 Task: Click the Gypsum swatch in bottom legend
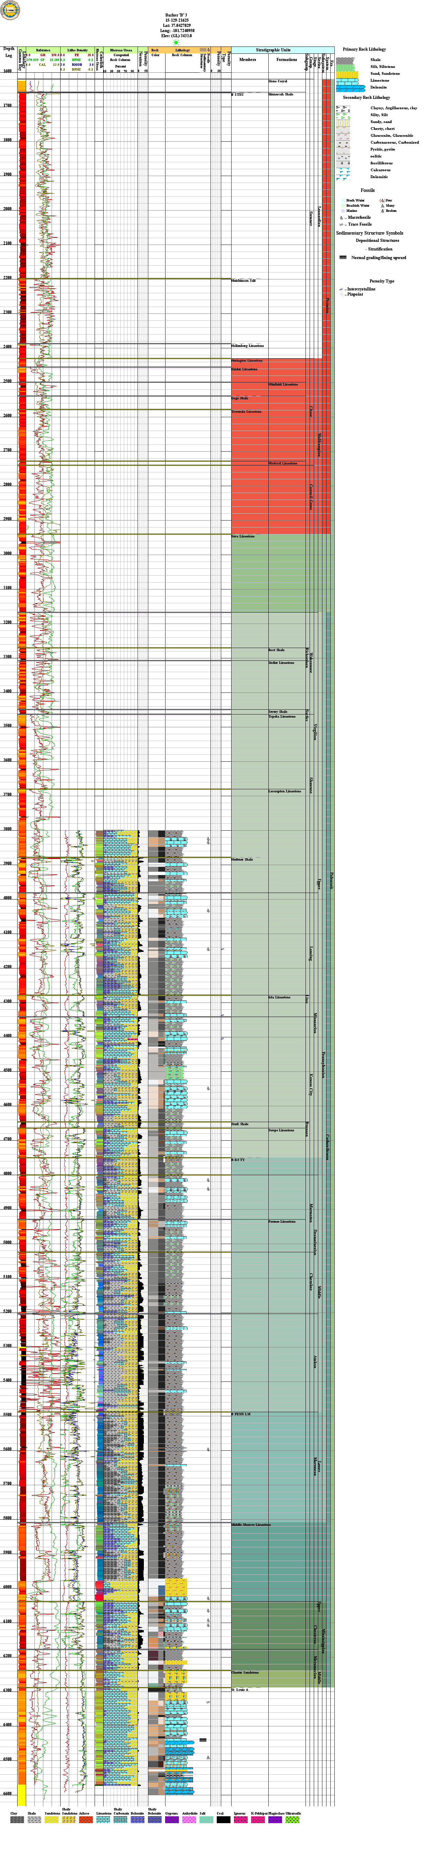click(x=172, y=1820)
